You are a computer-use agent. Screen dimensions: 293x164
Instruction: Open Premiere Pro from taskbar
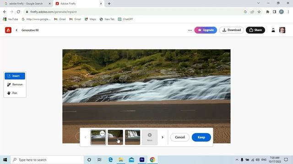tap(142, 160)
